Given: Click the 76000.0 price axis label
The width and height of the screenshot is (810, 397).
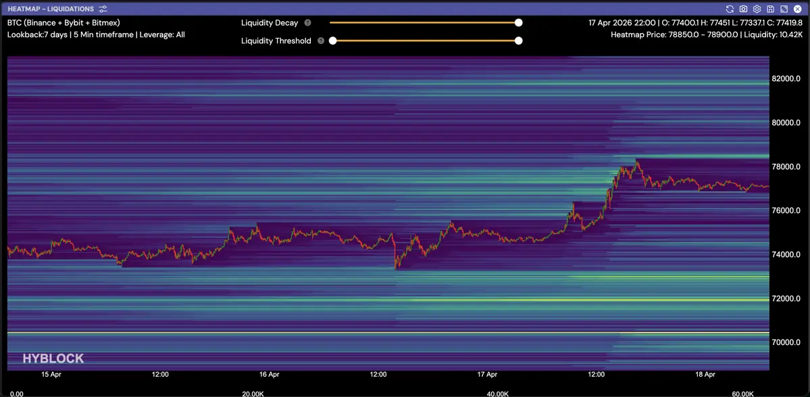Looking at the screenshot, I should point(786,210).
